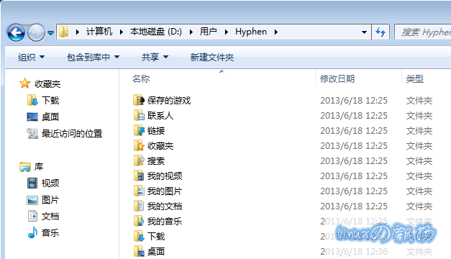Select the 桌面 folder icon in file list
Image resolution: width=451 pixels, height=259 pixels.
139,252
